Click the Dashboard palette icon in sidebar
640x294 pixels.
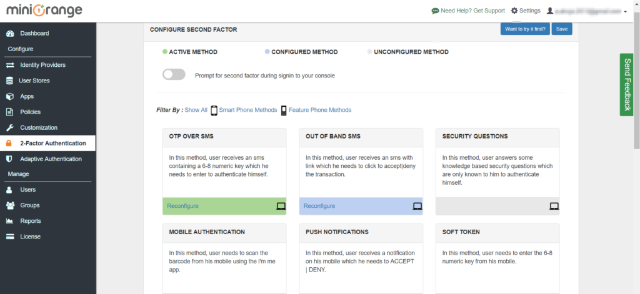[10, 33]
